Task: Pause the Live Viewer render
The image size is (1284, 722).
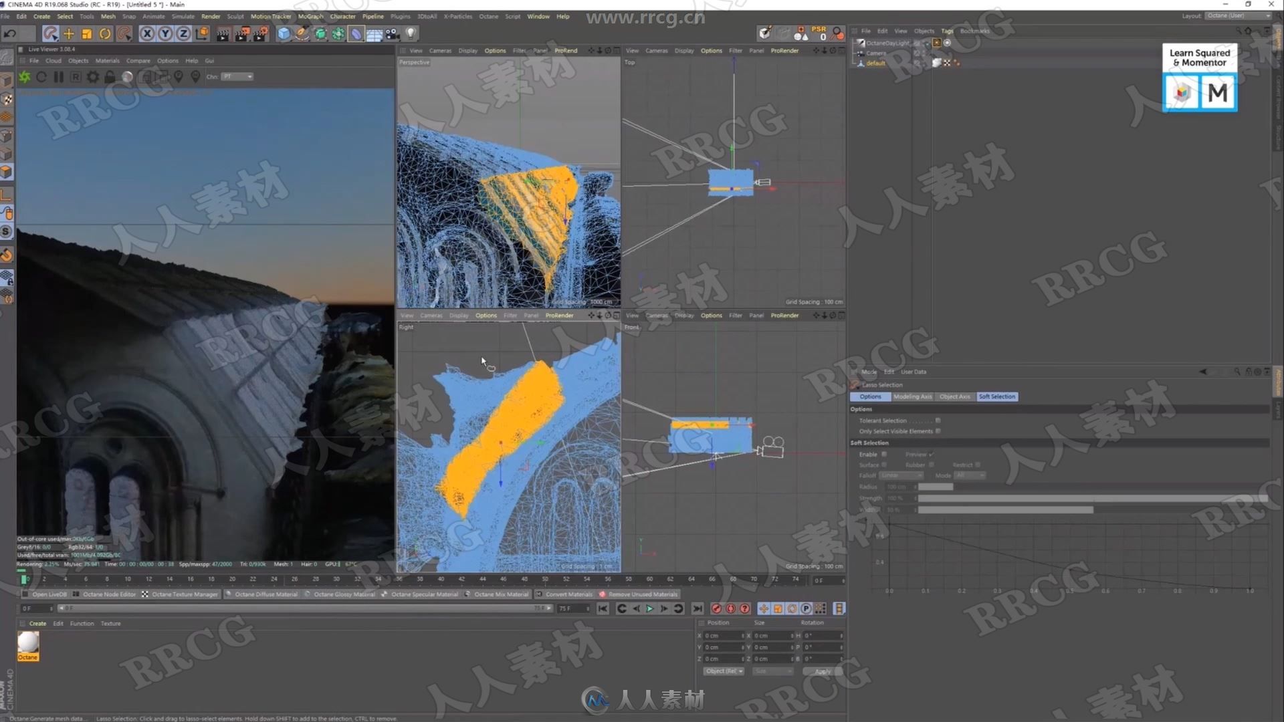Action: 59,77
